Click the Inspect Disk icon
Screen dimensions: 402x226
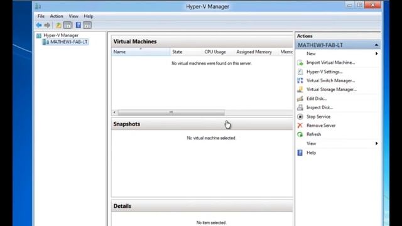click(300, 107)
